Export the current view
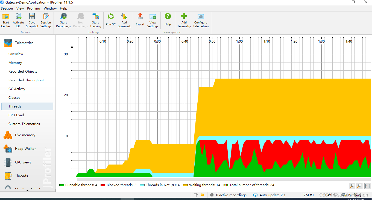This screenshot has width=372, height=200. (140, 20)
